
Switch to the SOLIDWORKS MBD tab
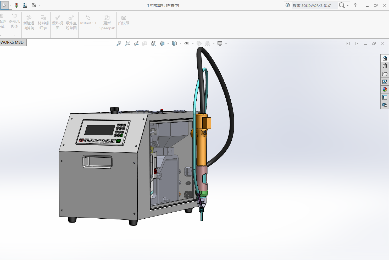tap(12, 42)
